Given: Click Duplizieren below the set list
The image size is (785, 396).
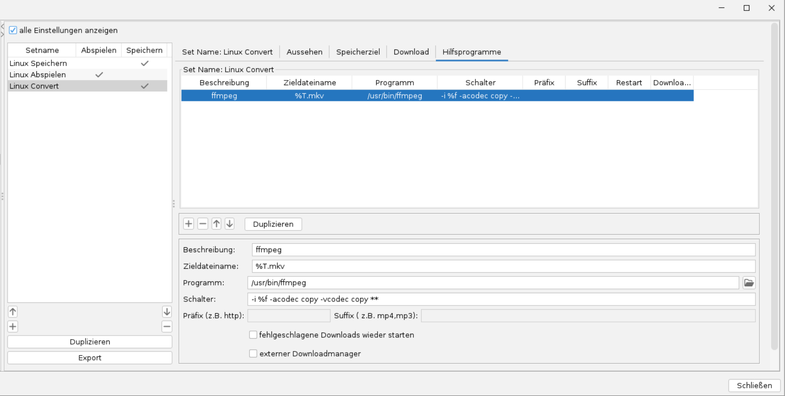Looking at the screenshot, I should 90,342.
